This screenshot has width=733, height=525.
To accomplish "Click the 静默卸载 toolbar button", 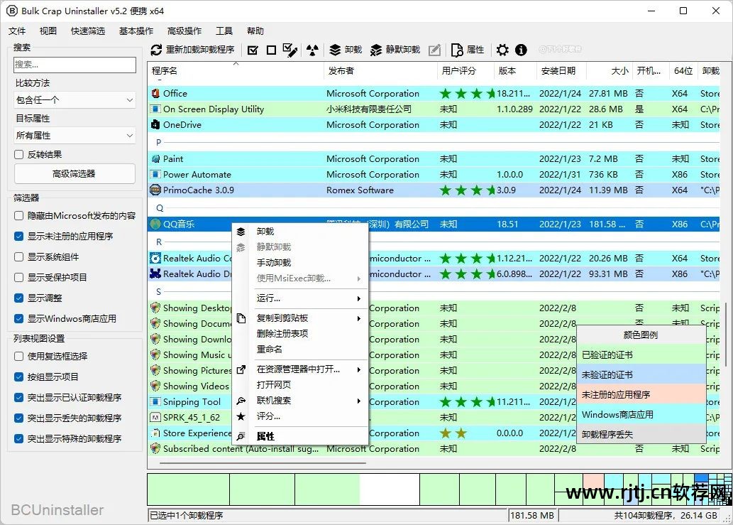I will (395, 50).
